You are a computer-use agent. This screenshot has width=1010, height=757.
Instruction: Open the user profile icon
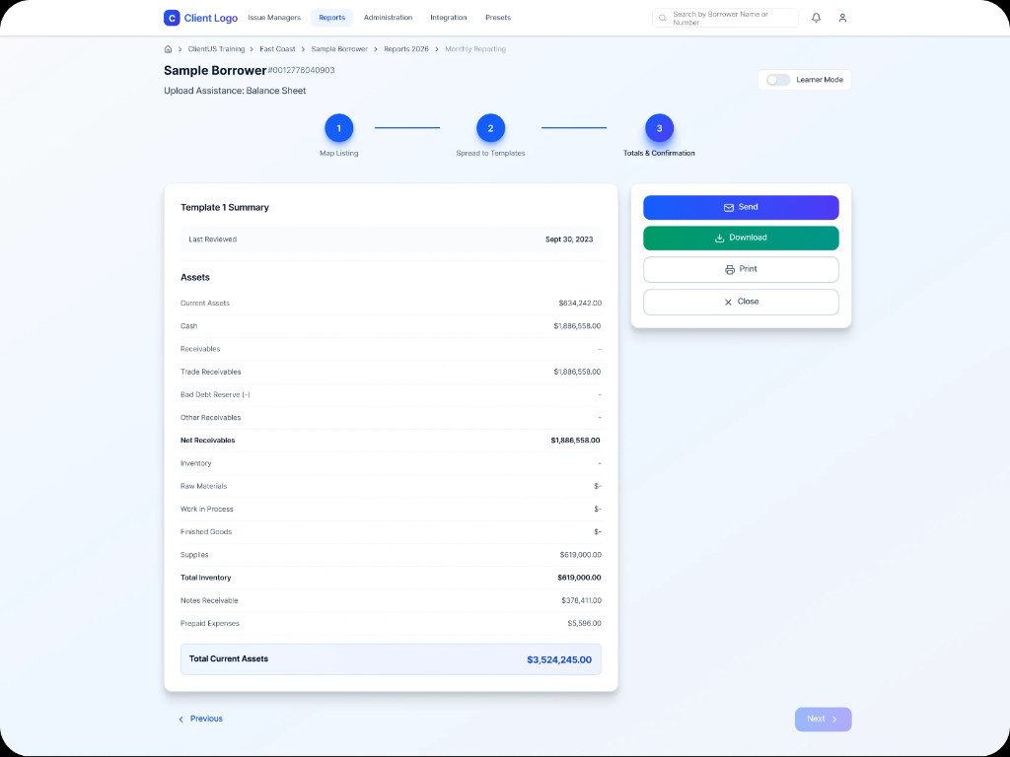pos(842,18)
